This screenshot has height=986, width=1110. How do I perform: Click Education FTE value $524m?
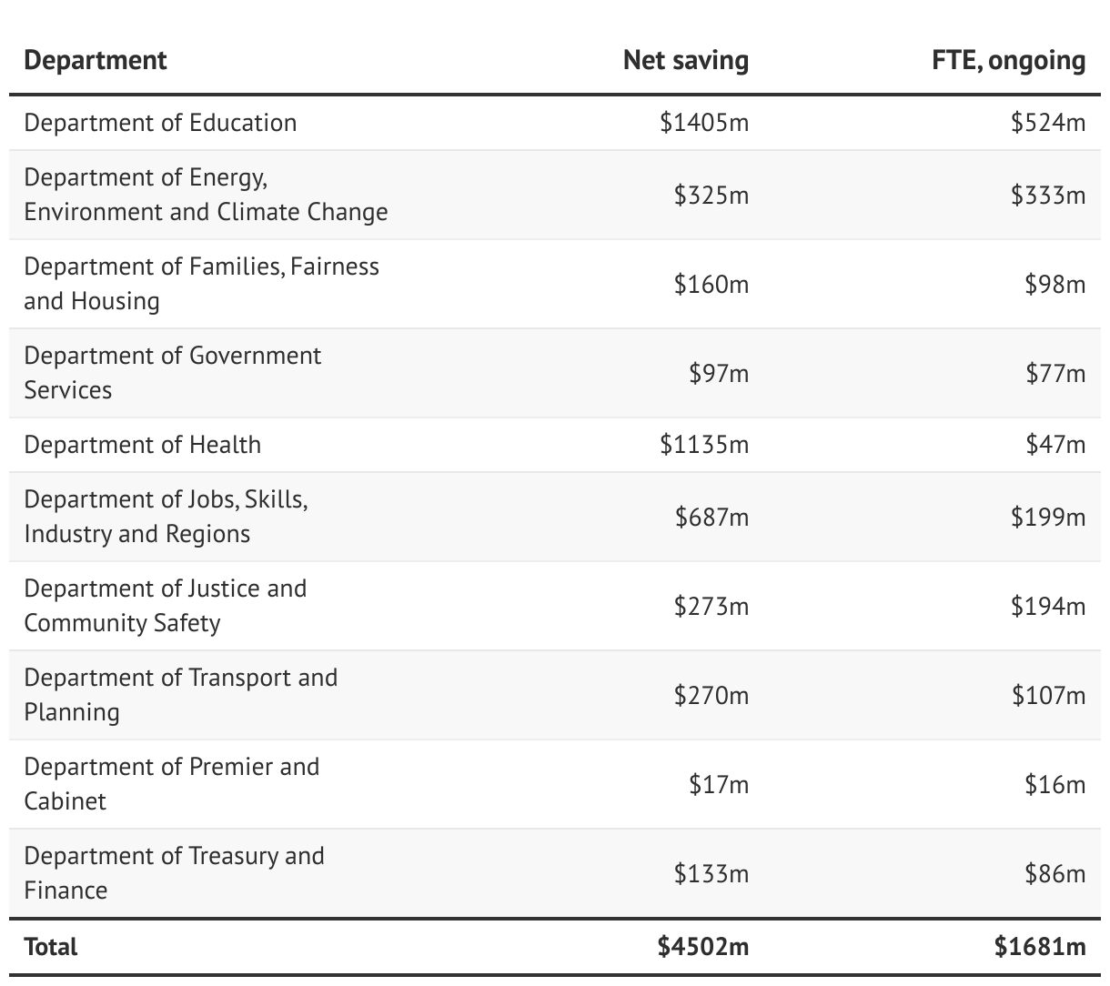pos(1047,123)
